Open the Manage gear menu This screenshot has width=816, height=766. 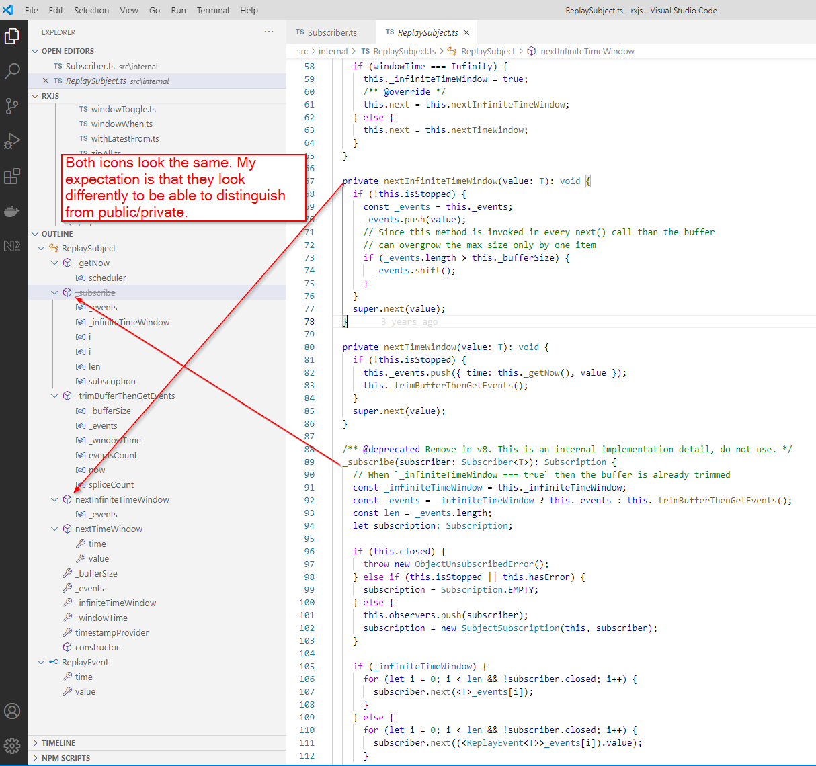[11, 745]
